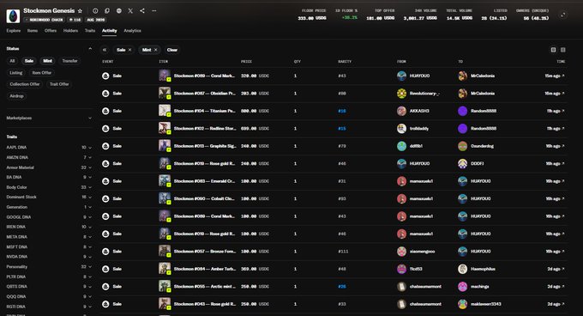Open thumbnail of Stockmon #055 — Arctic mint
The height and width of the screenshot is (316, 583).
click(x=165, y=286)
